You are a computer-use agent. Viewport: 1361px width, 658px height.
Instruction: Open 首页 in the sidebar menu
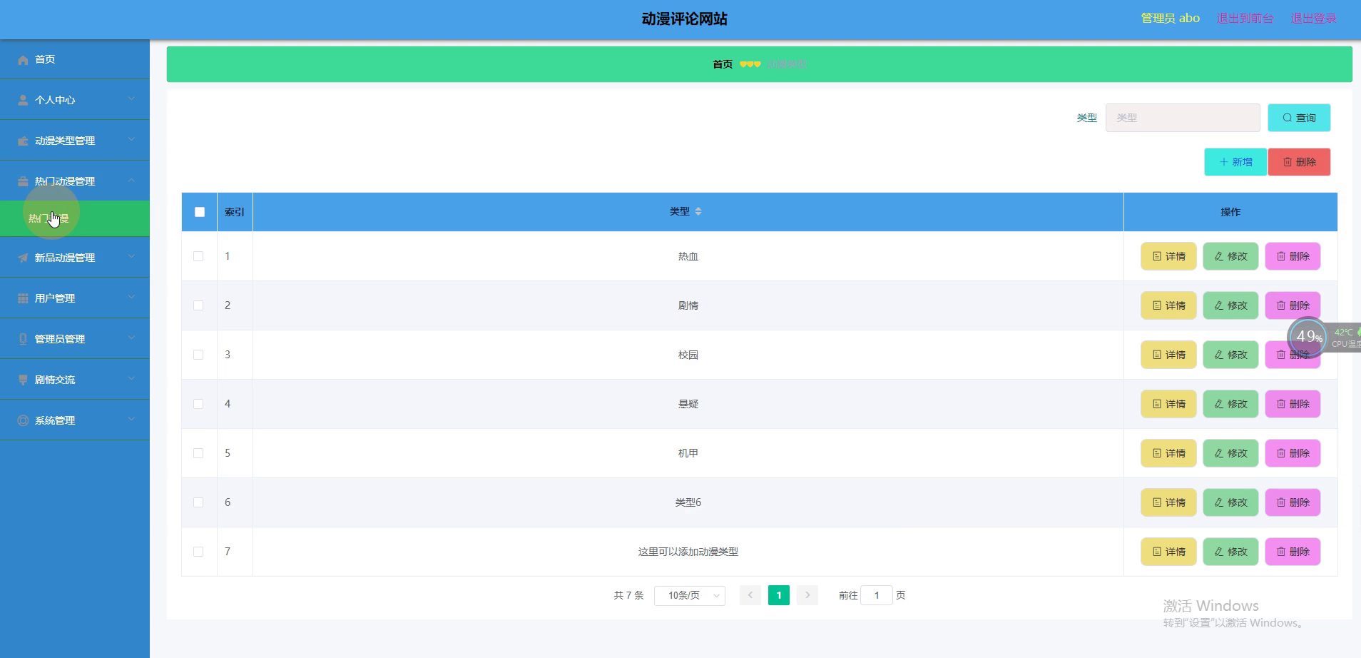[75, 59]
